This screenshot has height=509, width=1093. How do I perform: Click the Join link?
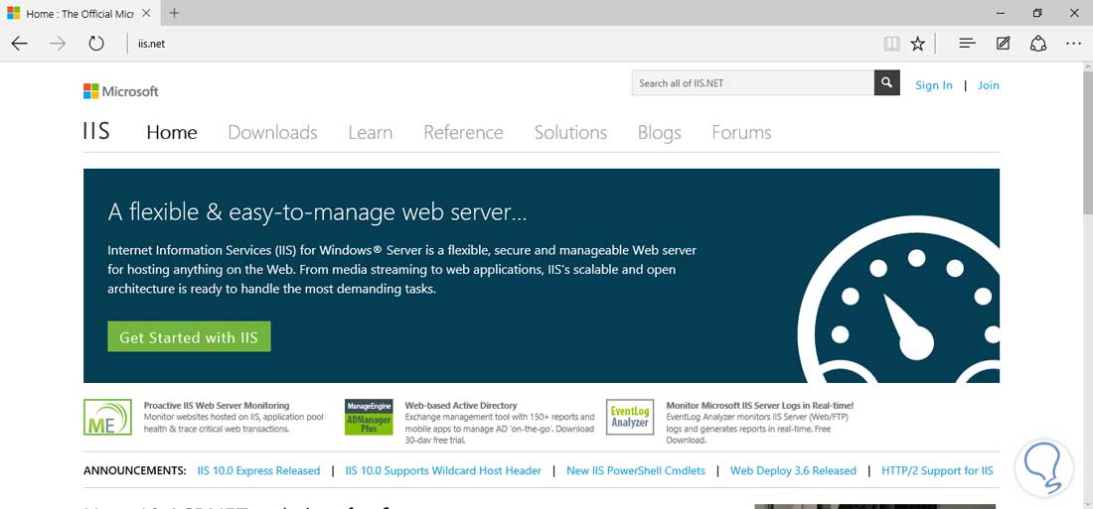pos(988,85)
